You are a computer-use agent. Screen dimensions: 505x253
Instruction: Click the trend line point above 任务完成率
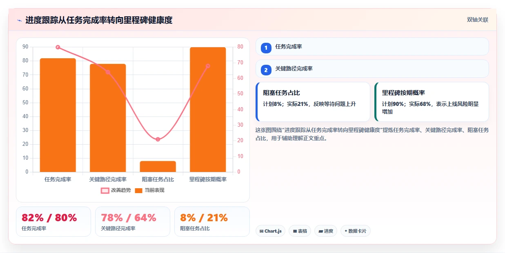tap(58, 47)
